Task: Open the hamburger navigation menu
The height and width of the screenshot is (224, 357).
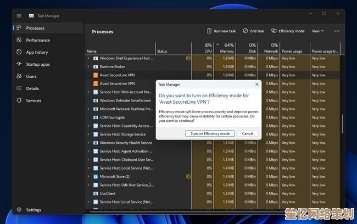Action: tap(19, 16)
